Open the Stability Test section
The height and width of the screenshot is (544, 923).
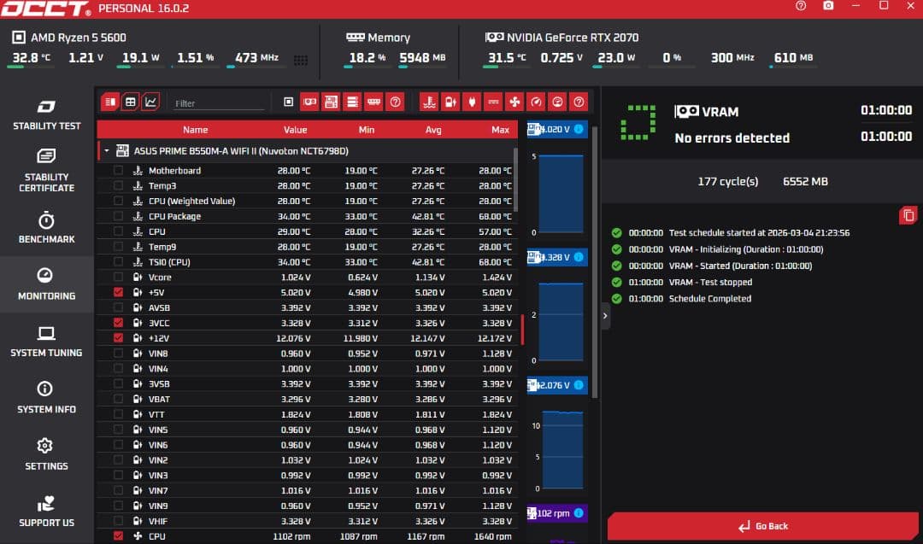46,114
